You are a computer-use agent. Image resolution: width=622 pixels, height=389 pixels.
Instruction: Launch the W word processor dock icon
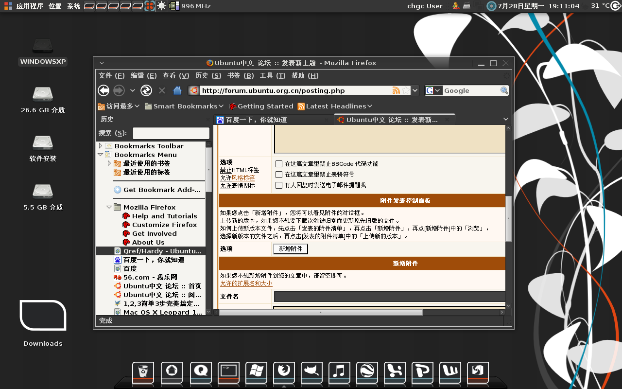click(x=450, y=372)
